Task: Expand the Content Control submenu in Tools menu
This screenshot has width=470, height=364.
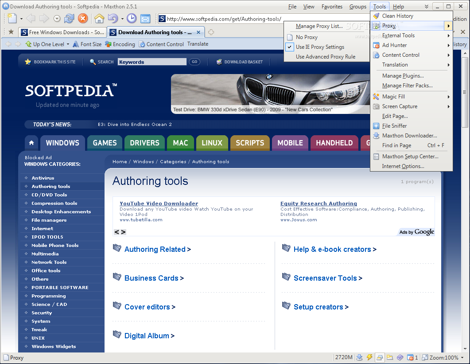Action: pos(411,55)
